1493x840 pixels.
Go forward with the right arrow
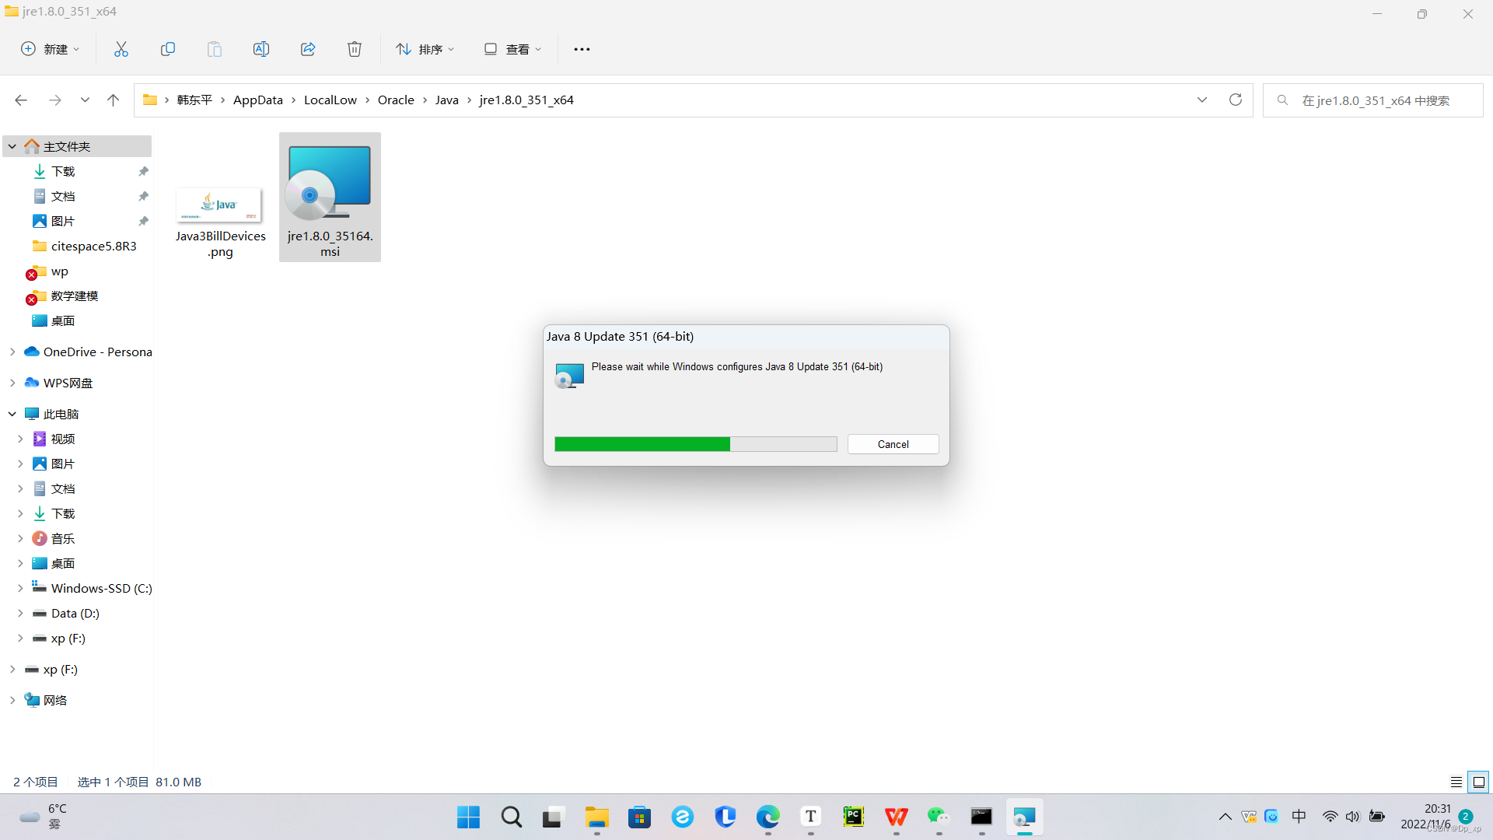[54, 100]
